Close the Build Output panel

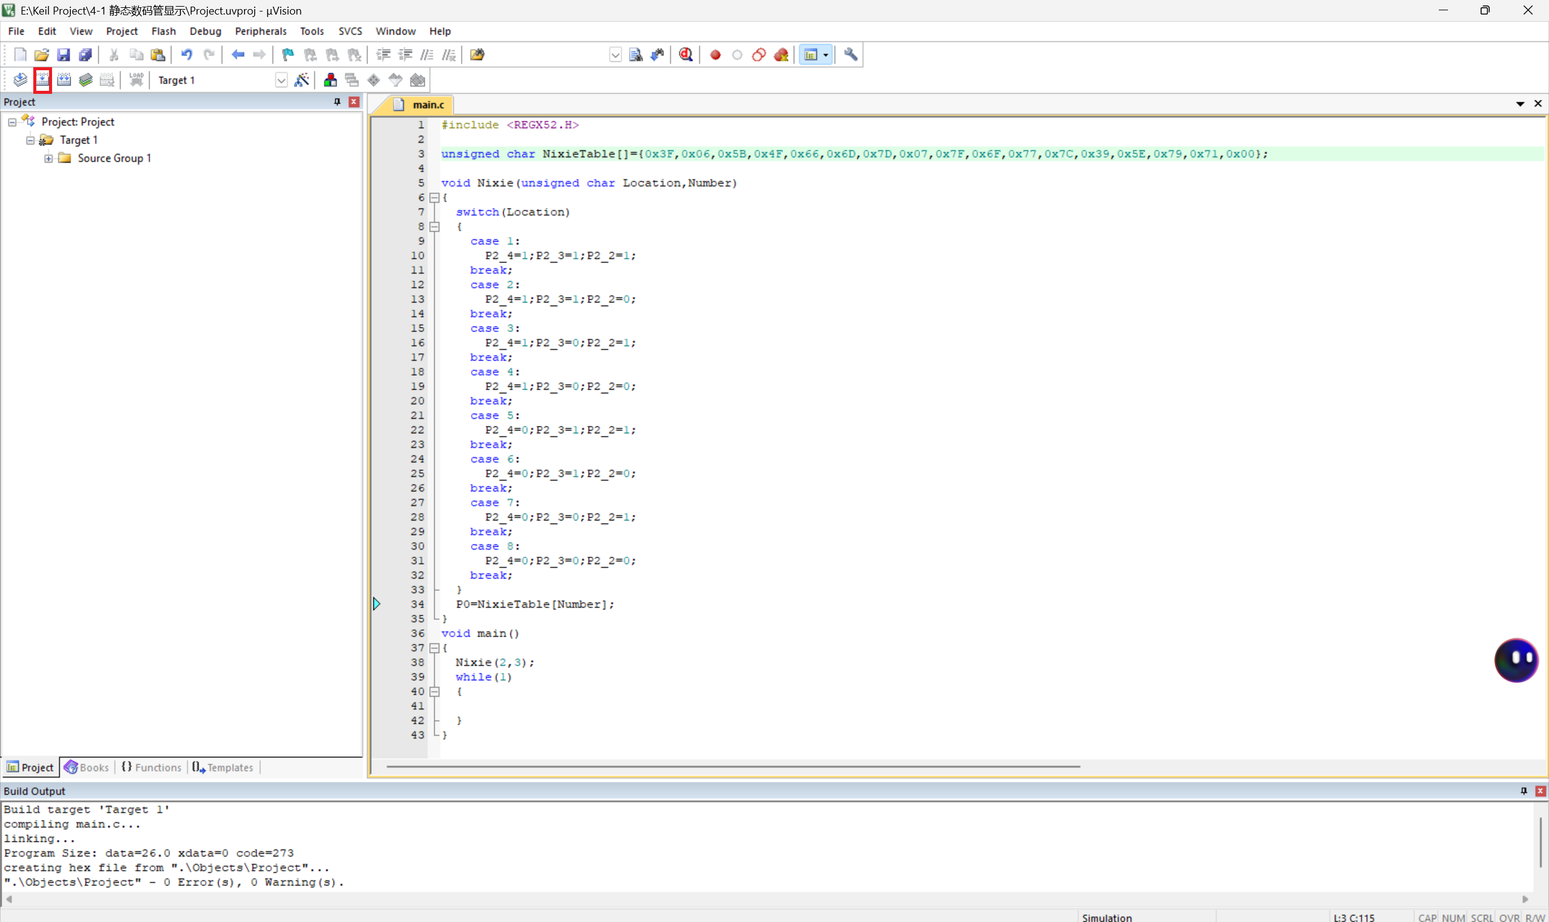(1540, 791)
